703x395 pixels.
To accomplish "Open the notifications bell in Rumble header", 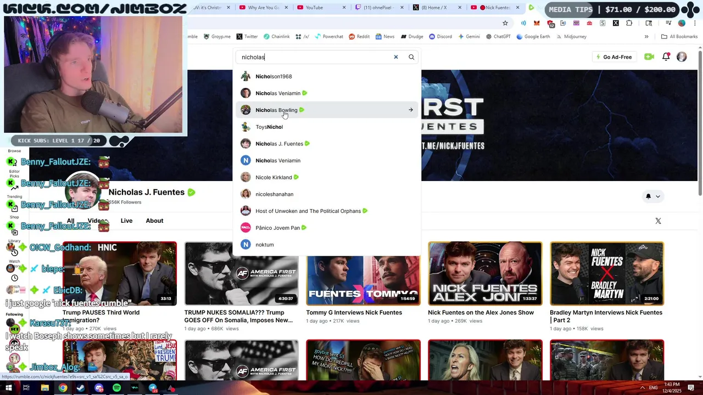I will (x=666, y=57).
